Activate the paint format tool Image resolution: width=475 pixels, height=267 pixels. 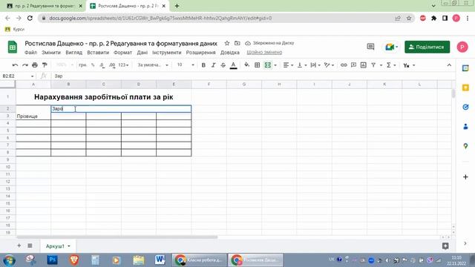point(45,65)
